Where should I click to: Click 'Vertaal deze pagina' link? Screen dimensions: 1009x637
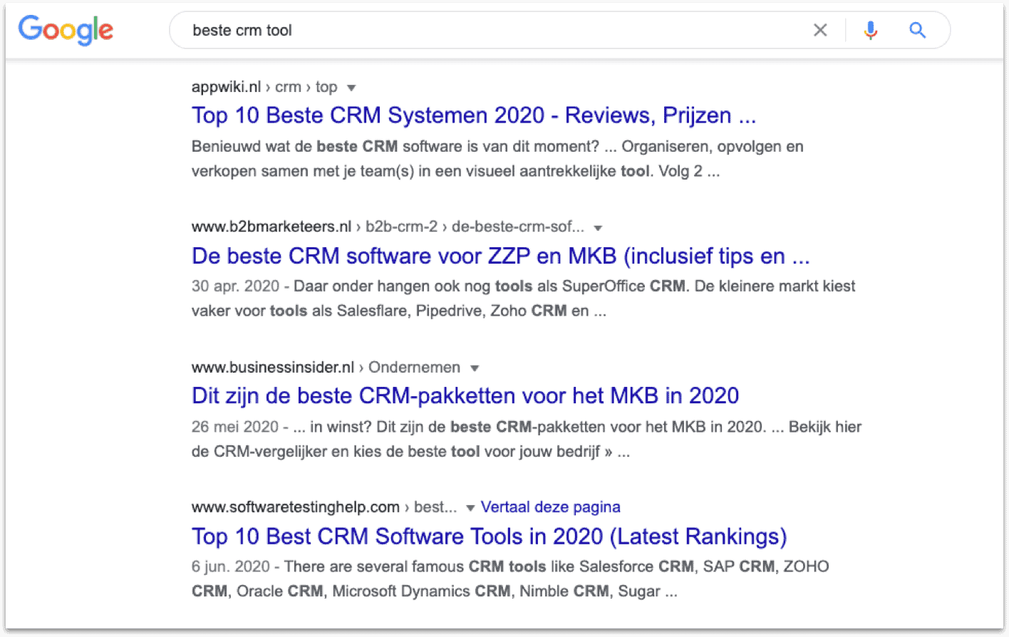point(550,507)
